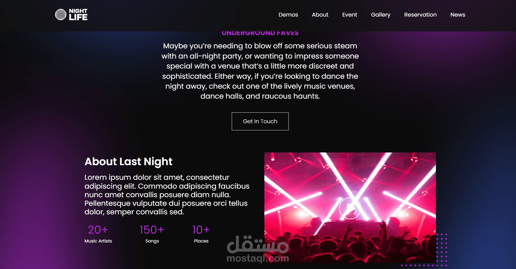Play the concert video

pyautogui.click(x=350, y=208)
